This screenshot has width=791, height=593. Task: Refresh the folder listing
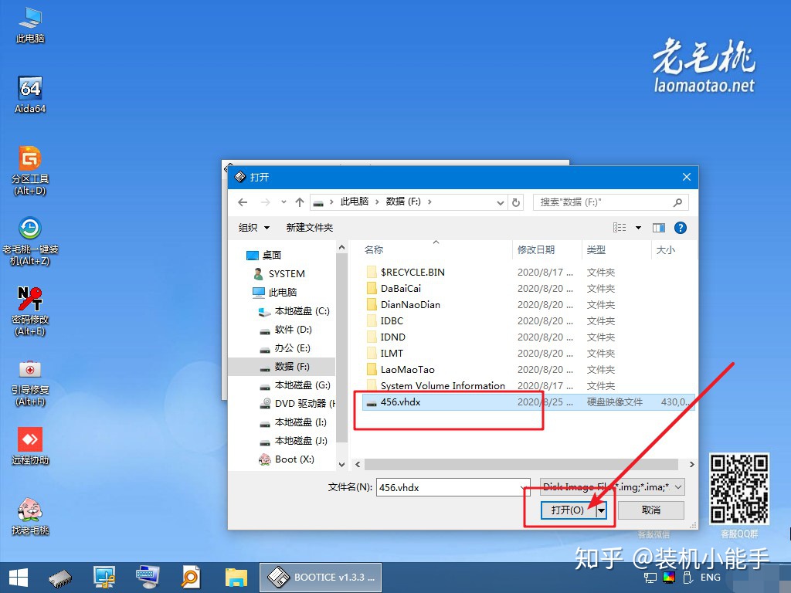515,202
